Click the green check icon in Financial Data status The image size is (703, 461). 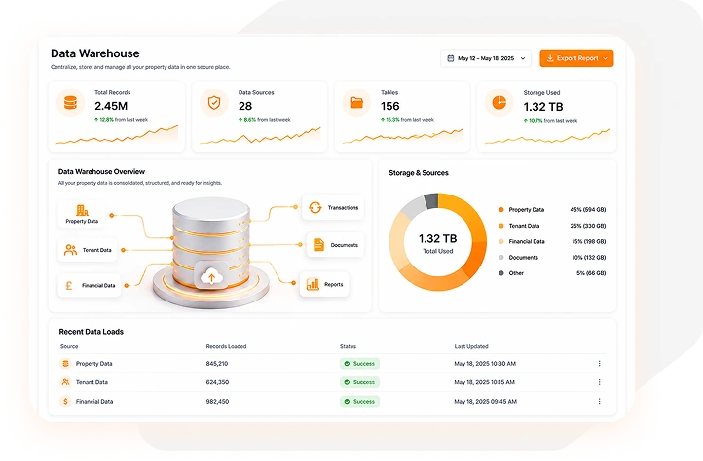[347, 401]
